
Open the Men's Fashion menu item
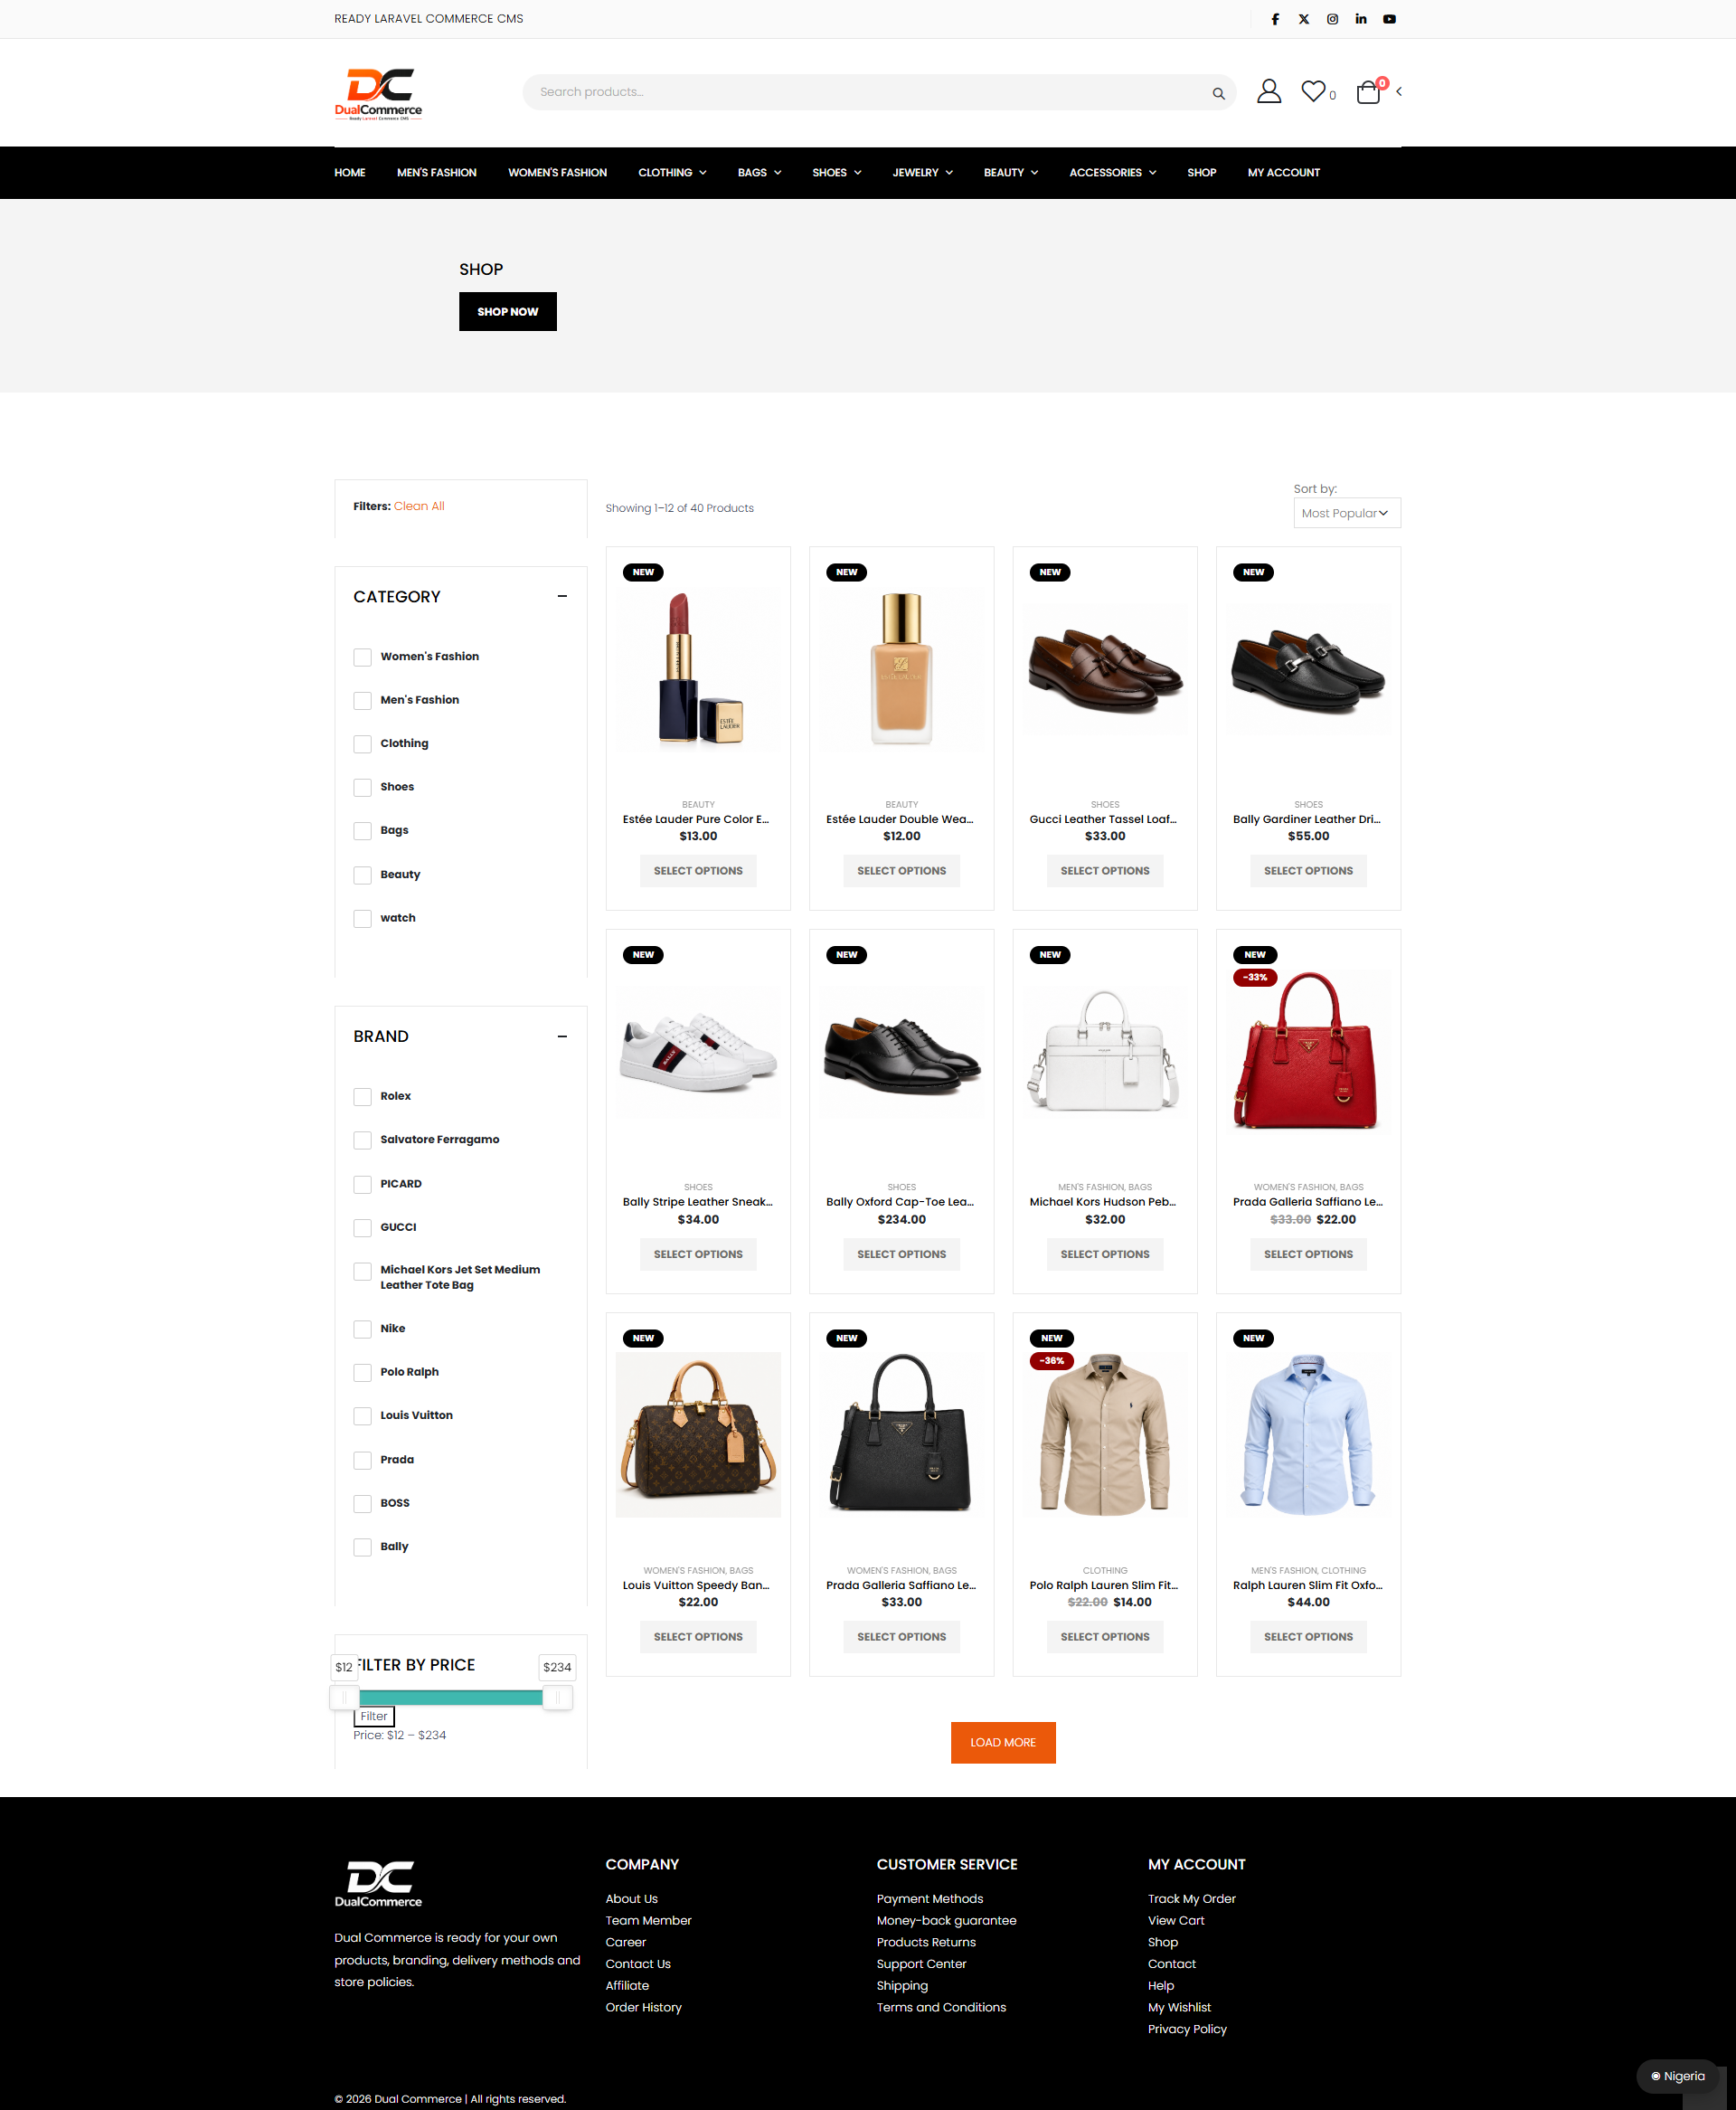click(437, 173)
